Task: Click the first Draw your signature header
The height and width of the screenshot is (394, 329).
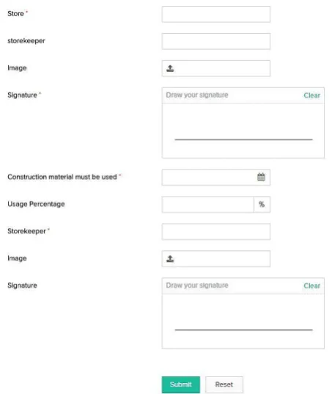Action: tap(197, 95)
